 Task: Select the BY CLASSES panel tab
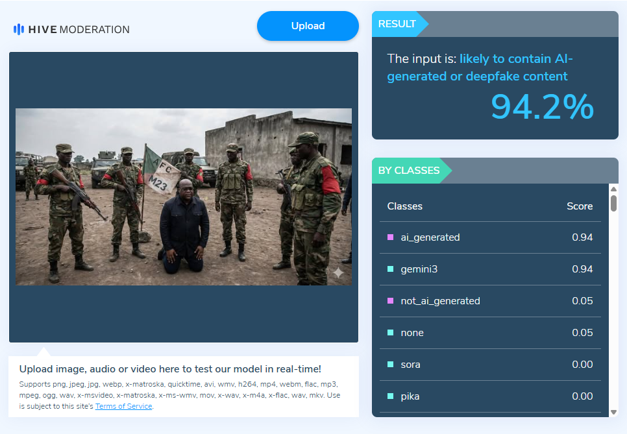pyautogui.click(x=409, y=171)
